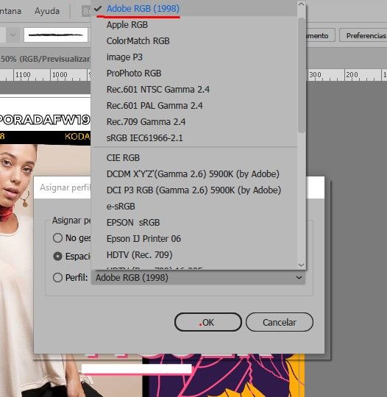
Task: Click the profile list scrollbar thumb
Action: click(x=302, y=75)
